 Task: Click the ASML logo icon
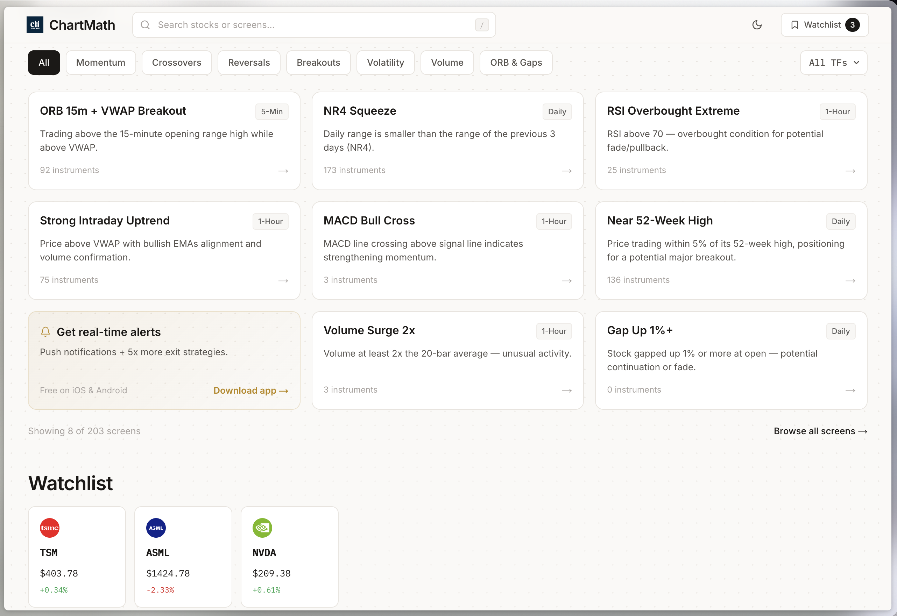pos(156,528)
